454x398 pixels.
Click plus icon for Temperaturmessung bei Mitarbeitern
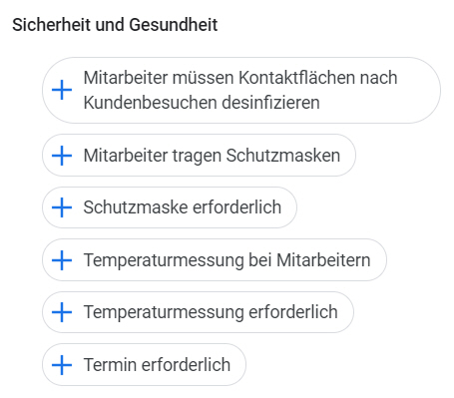coord(62,260)
